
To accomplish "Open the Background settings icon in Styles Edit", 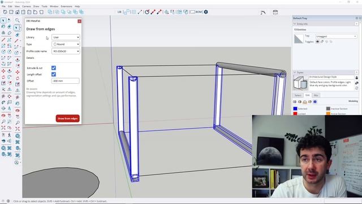I will click(x=305, y=102).
